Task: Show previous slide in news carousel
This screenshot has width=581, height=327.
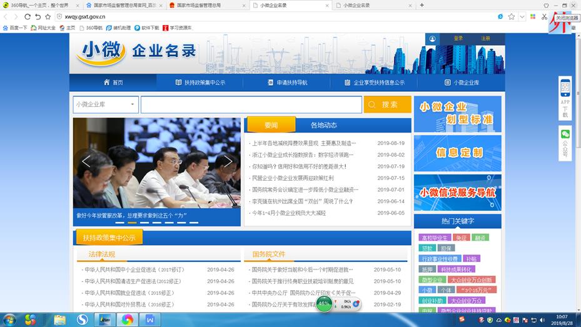Action: coord(86,161)
